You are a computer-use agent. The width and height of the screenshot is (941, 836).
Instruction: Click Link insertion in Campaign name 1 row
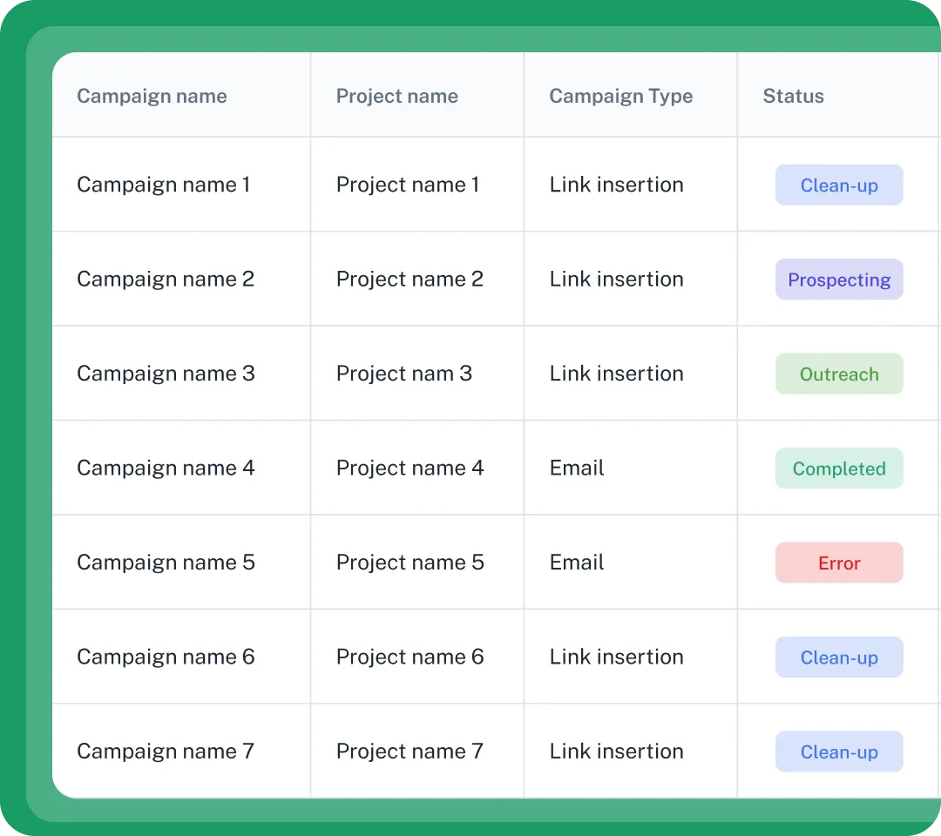[616, 185]
